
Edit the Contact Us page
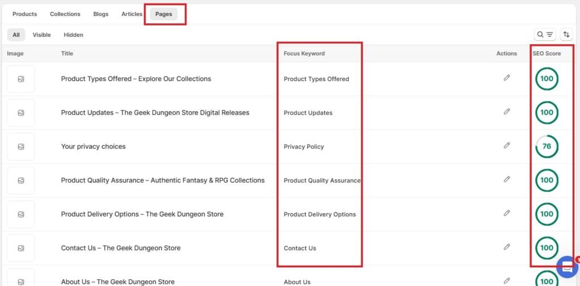tap(507, 247)
